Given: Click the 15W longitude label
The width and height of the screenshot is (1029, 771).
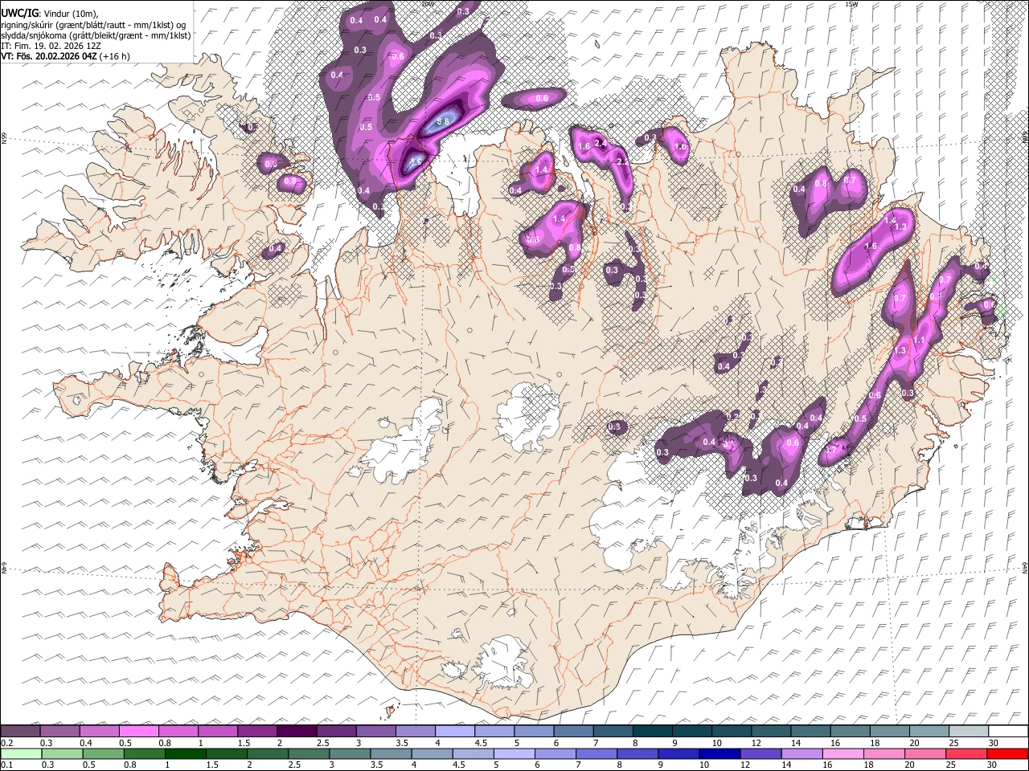Looking at the screenshot, I should pyautogui.click(x=851, y=4).
